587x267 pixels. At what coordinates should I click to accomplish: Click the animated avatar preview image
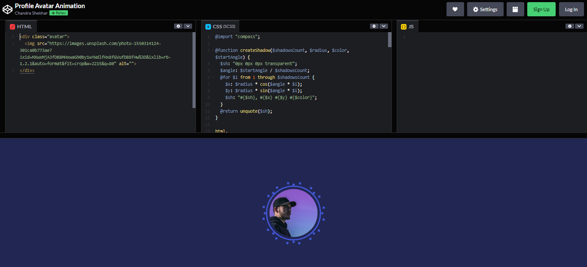[x=293, y=213]
